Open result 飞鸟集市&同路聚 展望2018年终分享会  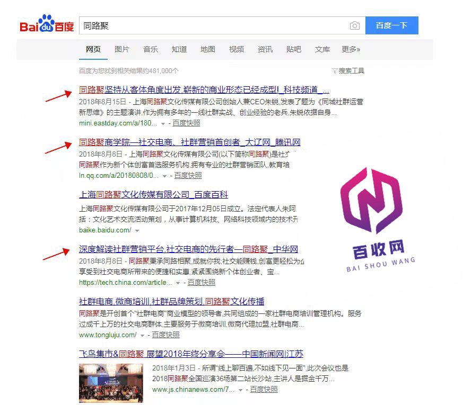pos(191,354)
